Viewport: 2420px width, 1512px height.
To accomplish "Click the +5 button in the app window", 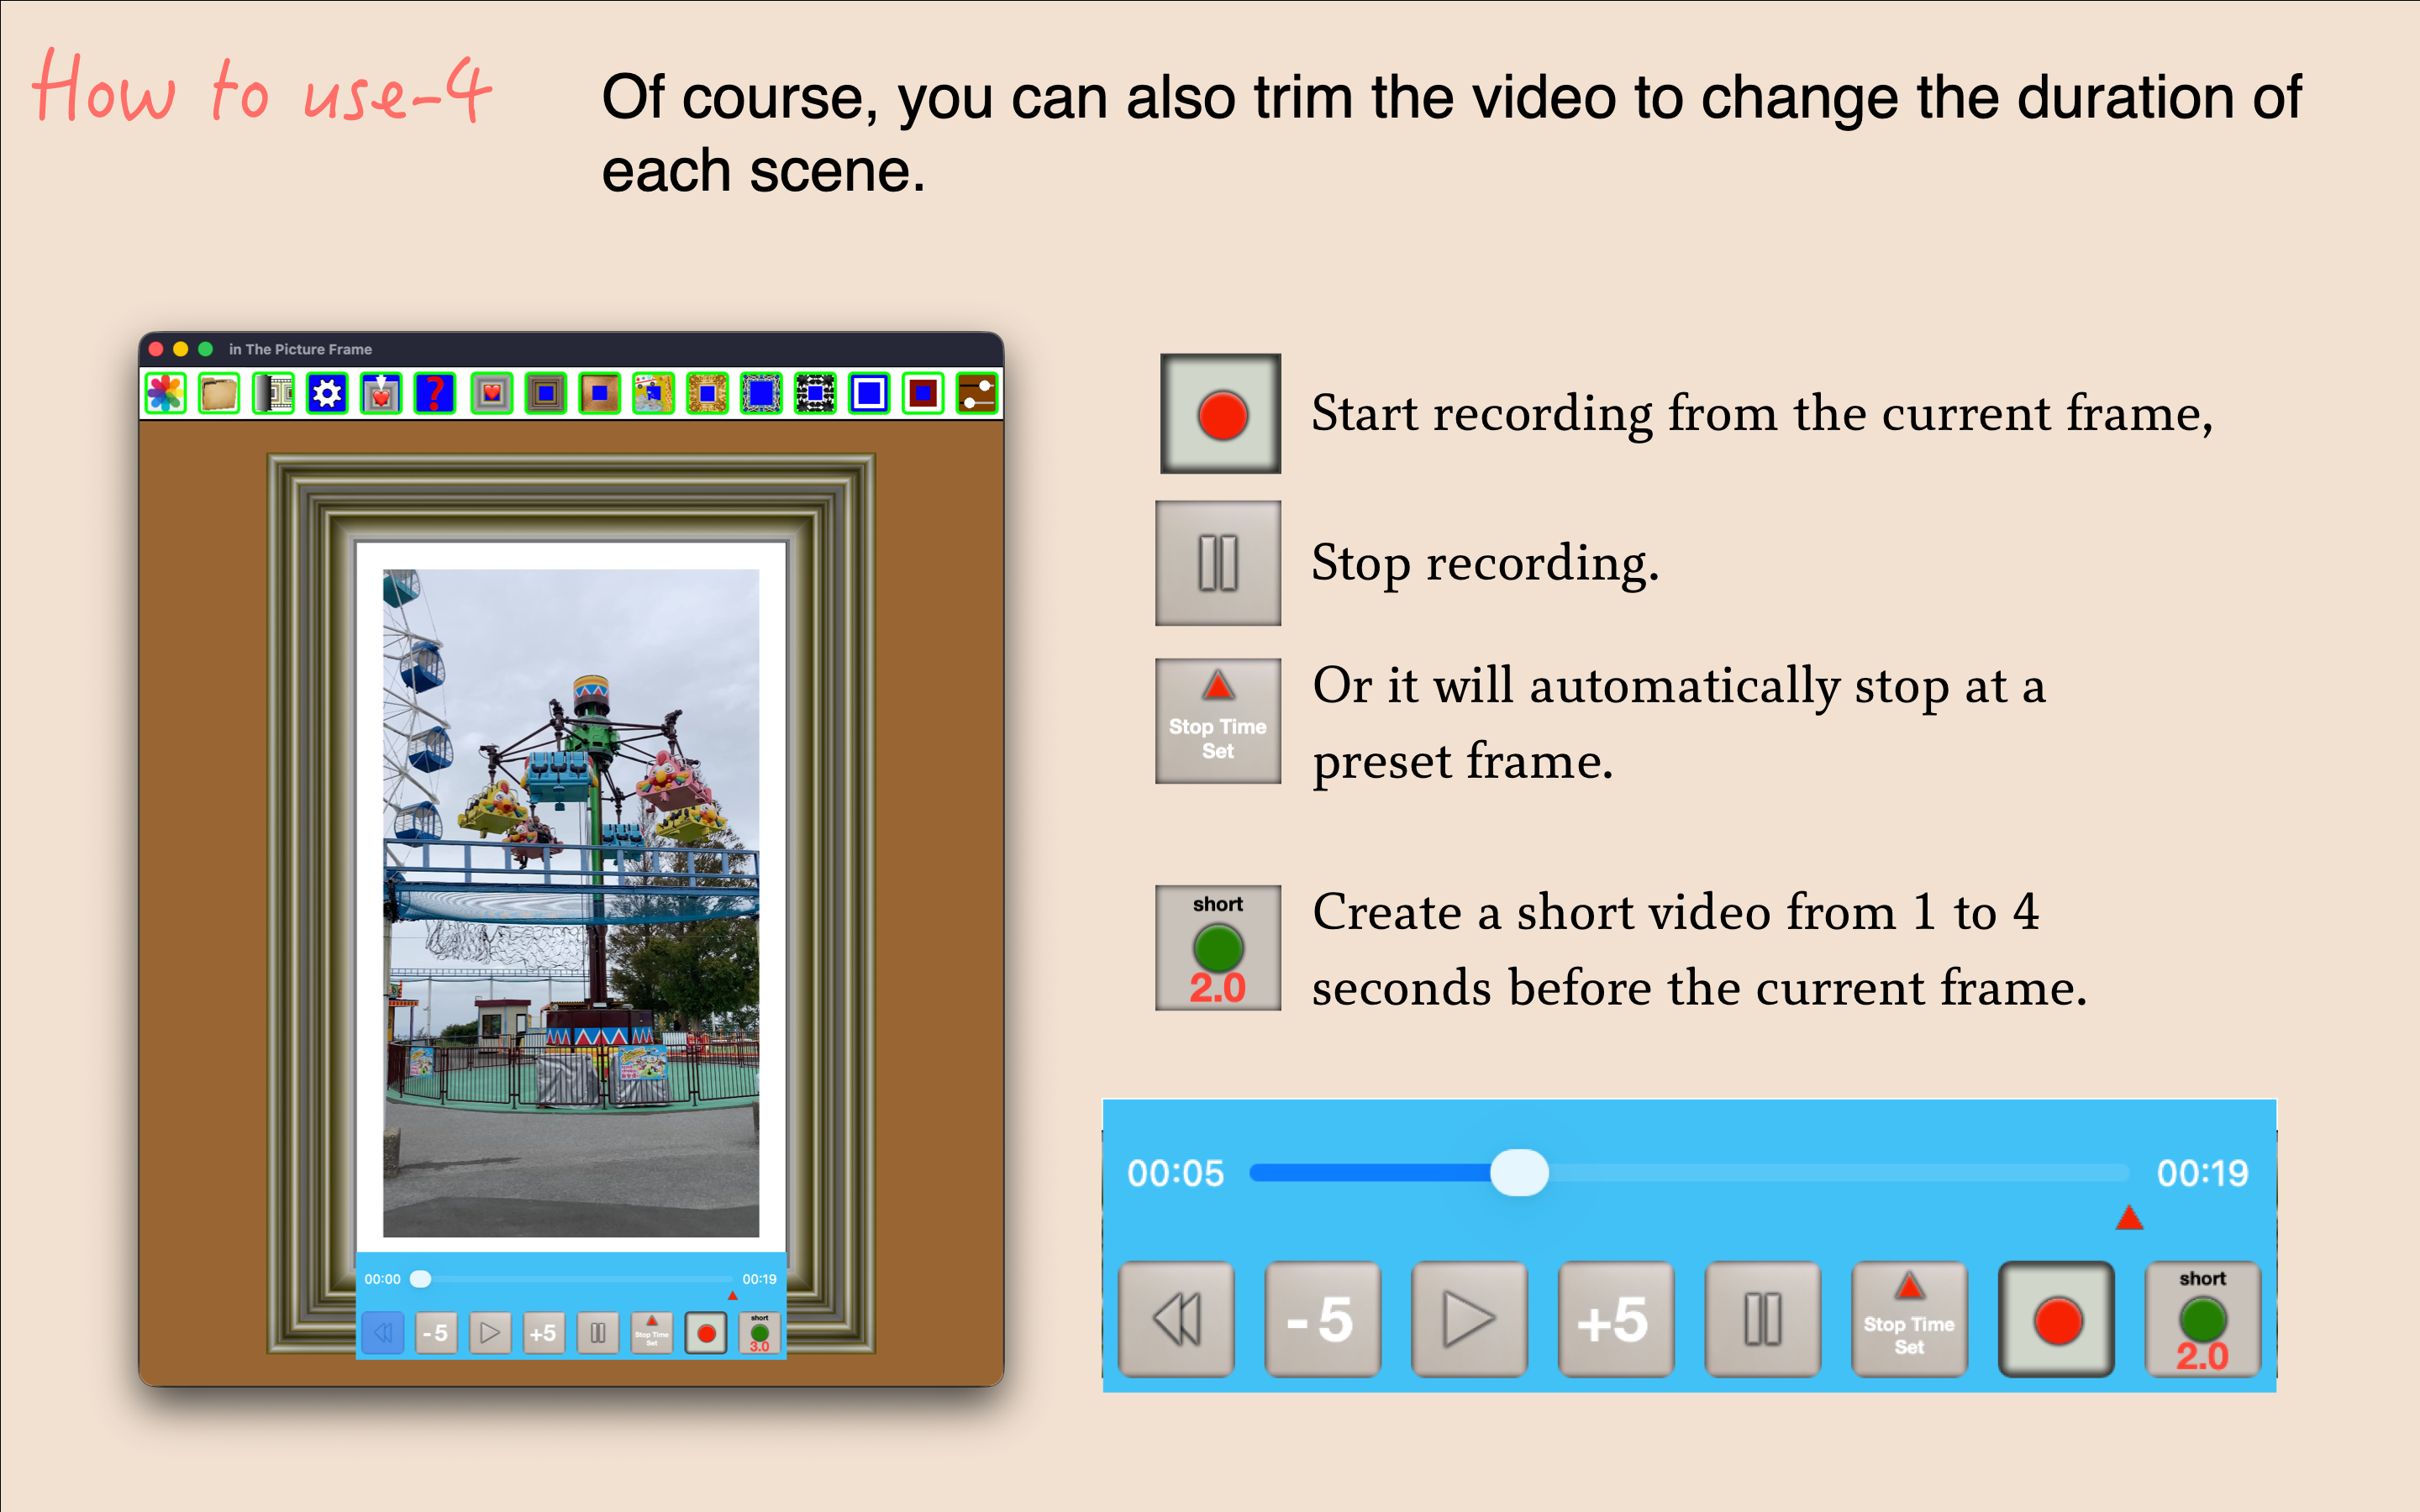I will pos(544,1333).
